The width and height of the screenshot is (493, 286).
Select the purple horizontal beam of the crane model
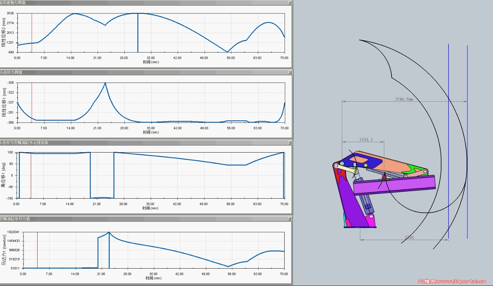point(394,186)
